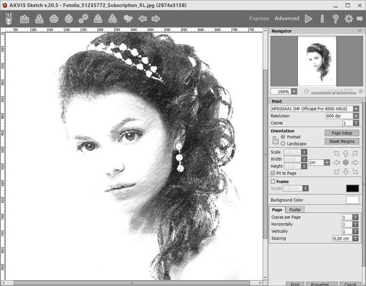Adjust the Spacing stepper

[355, 238]
